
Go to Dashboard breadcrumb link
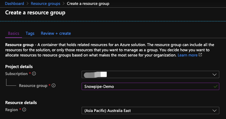point(14,3)
